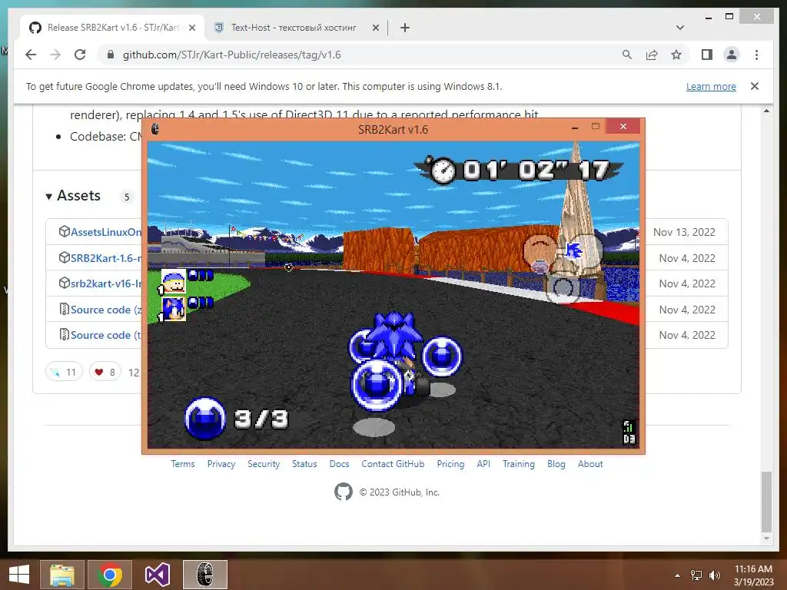Open File Explorer from the taskbar
The height and width of the screenshot is (590, 787).
click(61, 575)
